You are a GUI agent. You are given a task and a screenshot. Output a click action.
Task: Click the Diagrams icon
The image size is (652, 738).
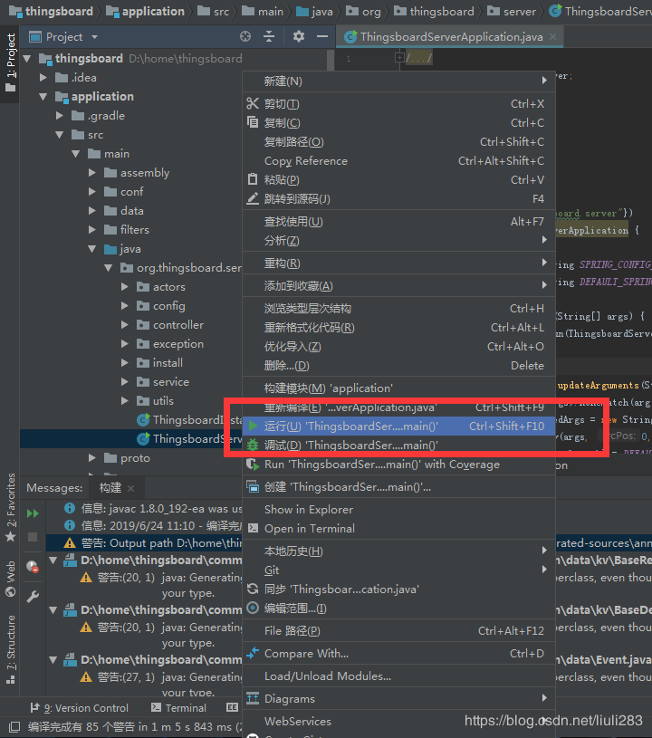[253, 698]
